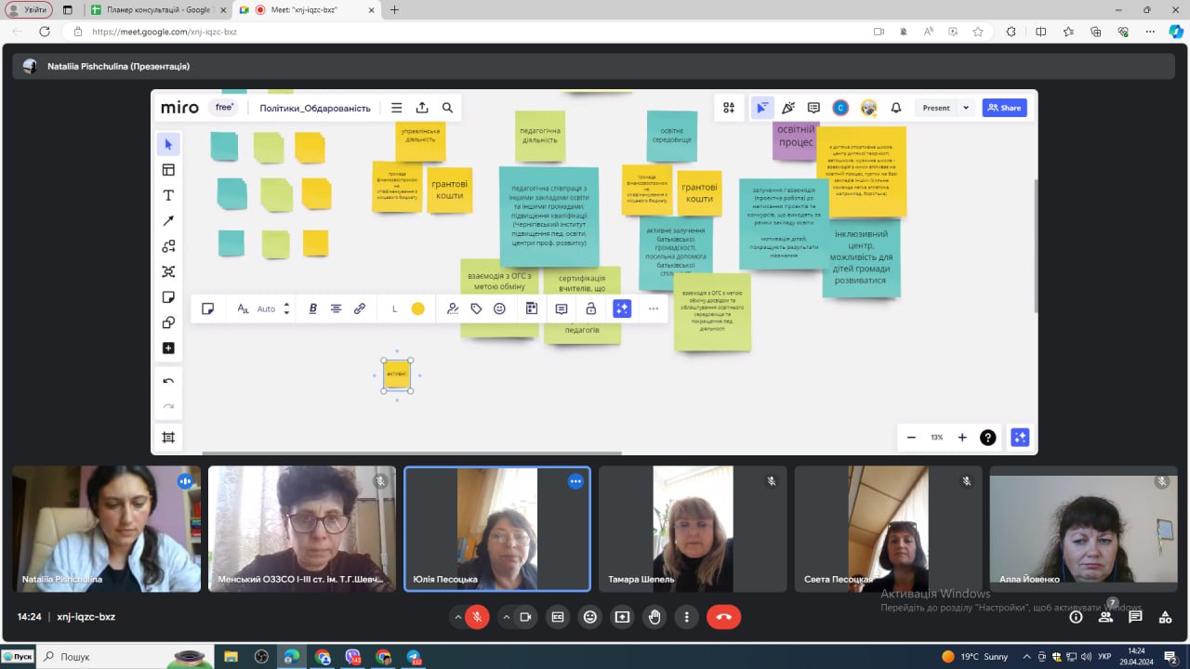Zoom out the Miro board with minus

coord(911,438)
